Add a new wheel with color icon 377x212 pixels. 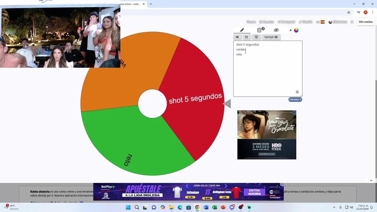point(294,30)
